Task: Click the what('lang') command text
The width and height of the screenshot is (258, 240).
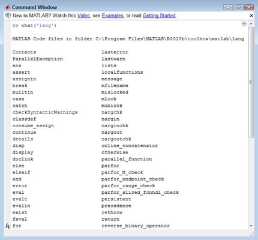Action: [x=38, y=26]
